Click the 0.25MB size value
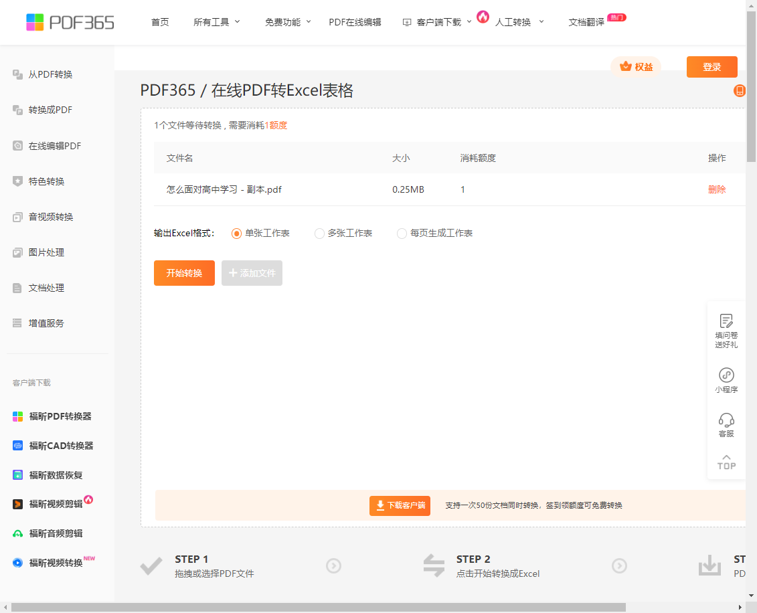 point(408,189)
